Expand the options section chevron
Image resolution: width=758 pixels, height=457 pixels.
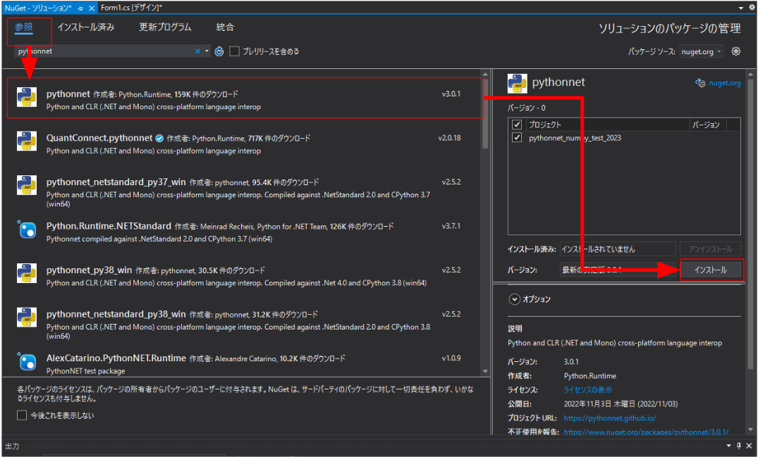tap(514, 299)
